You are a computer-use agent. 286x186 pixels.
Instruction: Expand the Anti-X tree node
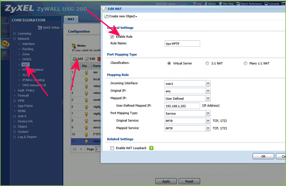(x=15, y=116)
